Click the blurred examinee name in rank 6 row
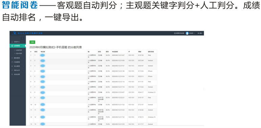This screenshot has height=128, width=261. point(43,82)
